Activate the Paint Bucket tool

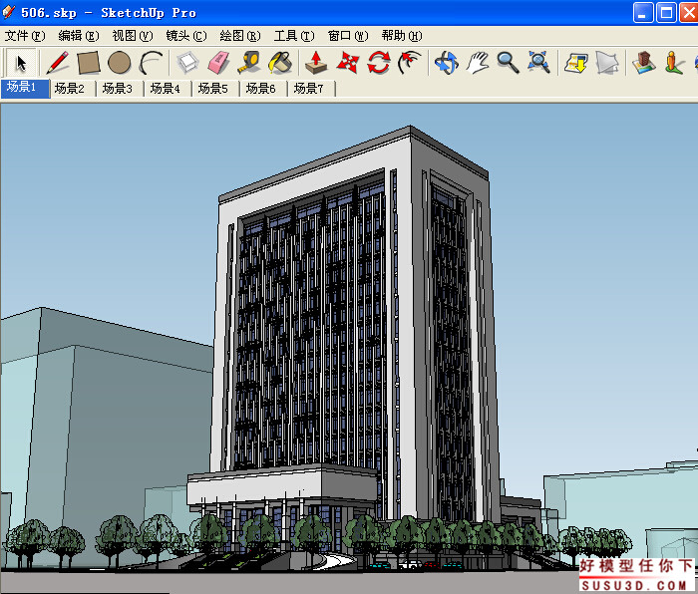click(279, 63)
